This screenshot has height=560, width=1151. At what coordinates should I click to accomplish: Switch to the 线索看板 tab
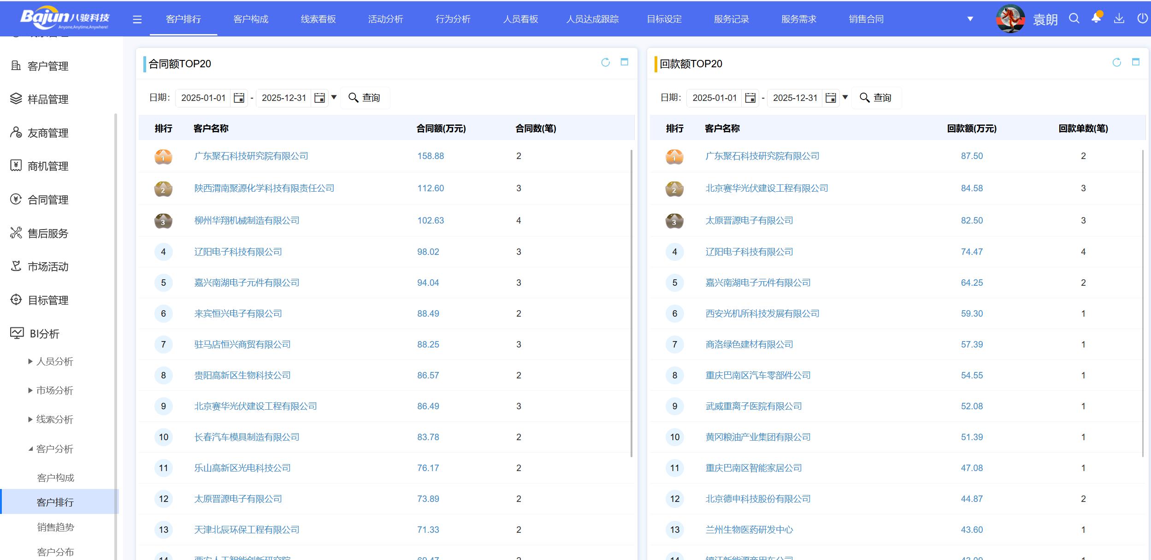[x=318, y=19]
